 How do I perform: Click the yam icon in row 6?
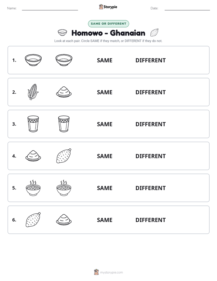tap(33, 220)
